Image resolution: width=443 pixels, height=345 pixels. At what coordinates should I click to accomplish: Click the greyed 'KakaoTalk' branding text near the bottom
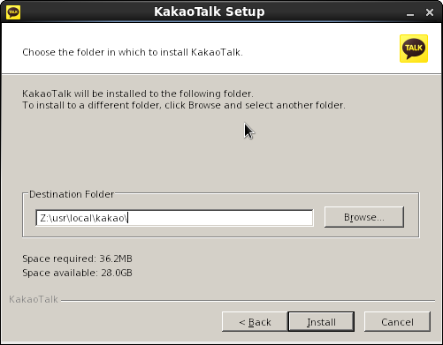[x=34, y=299]
